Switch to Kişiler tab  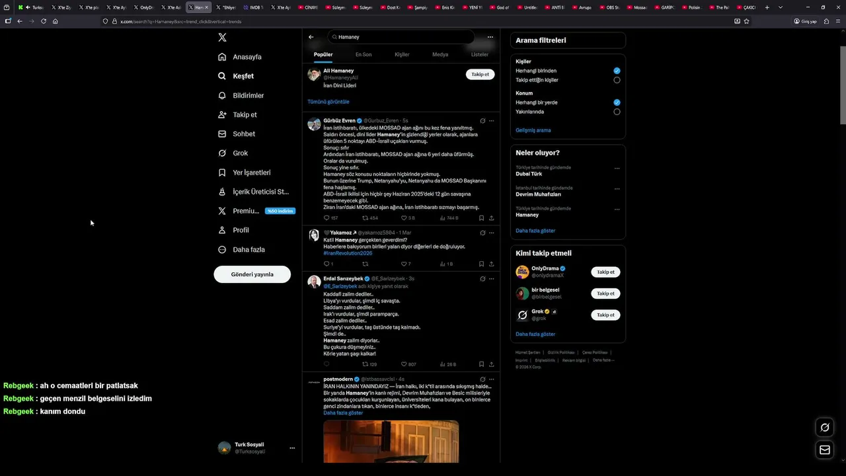coord(402,54)
